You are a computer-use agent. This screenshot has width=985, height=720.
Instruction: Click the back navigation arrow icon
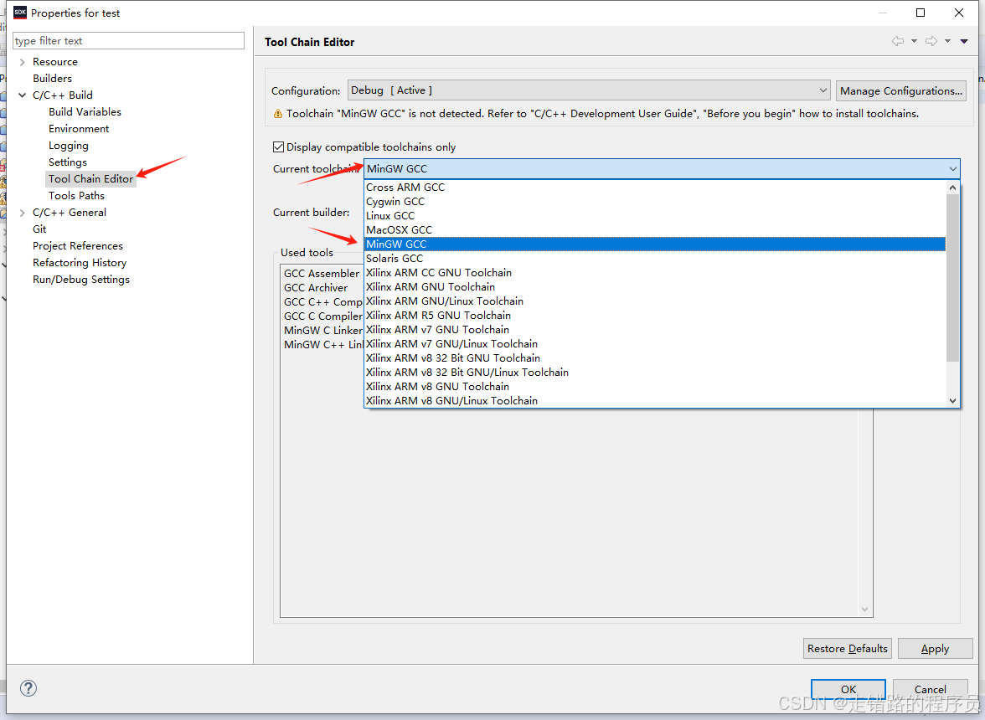click(898, 41)
